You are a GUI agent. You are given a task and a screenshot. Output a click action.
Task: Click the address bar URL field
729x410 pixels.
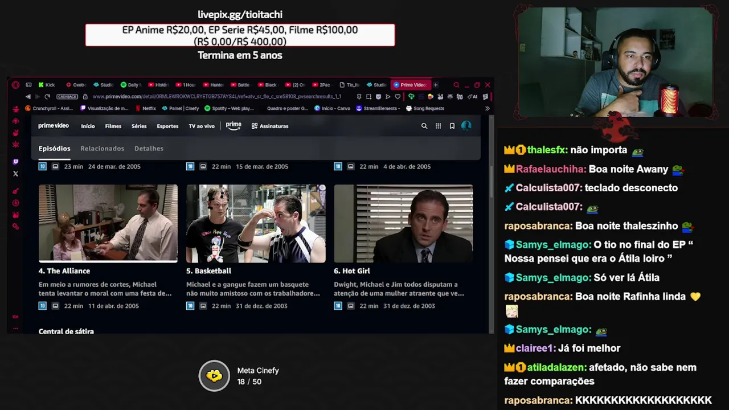[216, 97]
